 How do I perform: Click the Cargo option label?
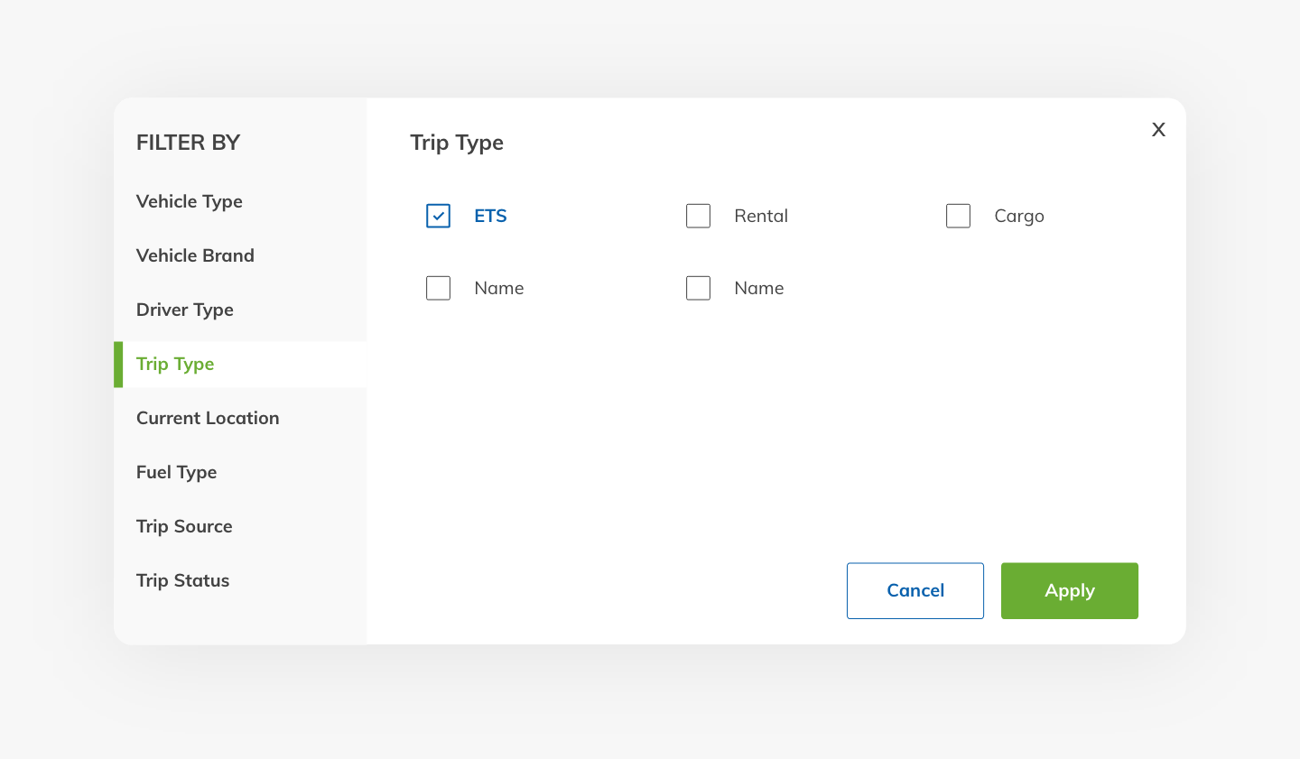tap(1019, 216)
